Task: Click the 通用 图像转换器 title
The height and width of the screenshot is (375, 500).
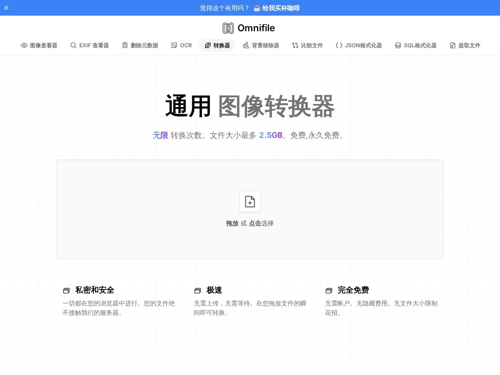Action: [x=250, y=106]
